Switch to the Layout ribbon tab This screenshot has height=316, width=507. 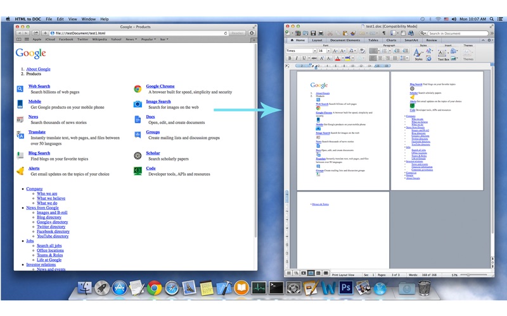coord(317,40)
